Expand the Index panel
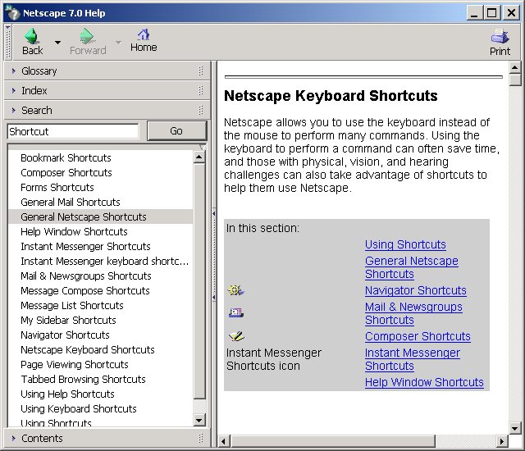 [x=34, y=91]
